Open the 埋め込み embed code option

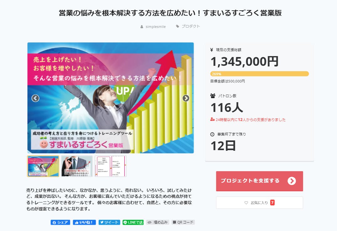158,222
